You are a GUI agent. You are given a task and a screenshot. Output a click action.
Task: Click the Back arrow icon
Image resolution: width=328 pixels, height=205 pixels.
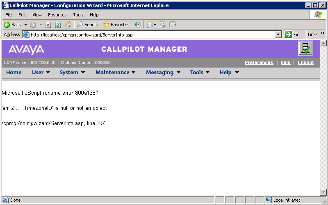[7, 25]
